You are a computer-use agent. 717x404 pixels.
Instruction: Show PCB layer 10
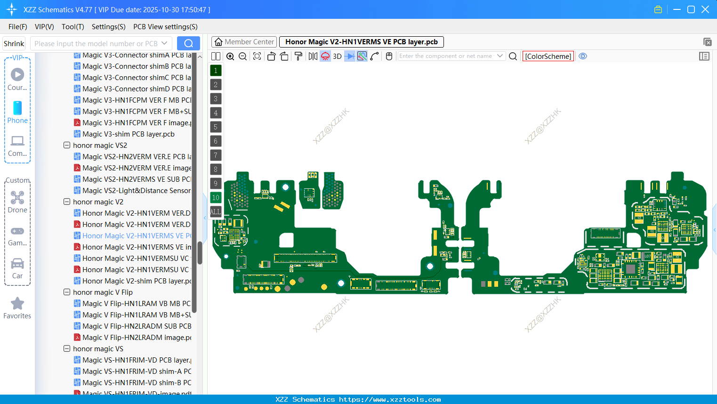pyautogui.click(x=216, y=198)
